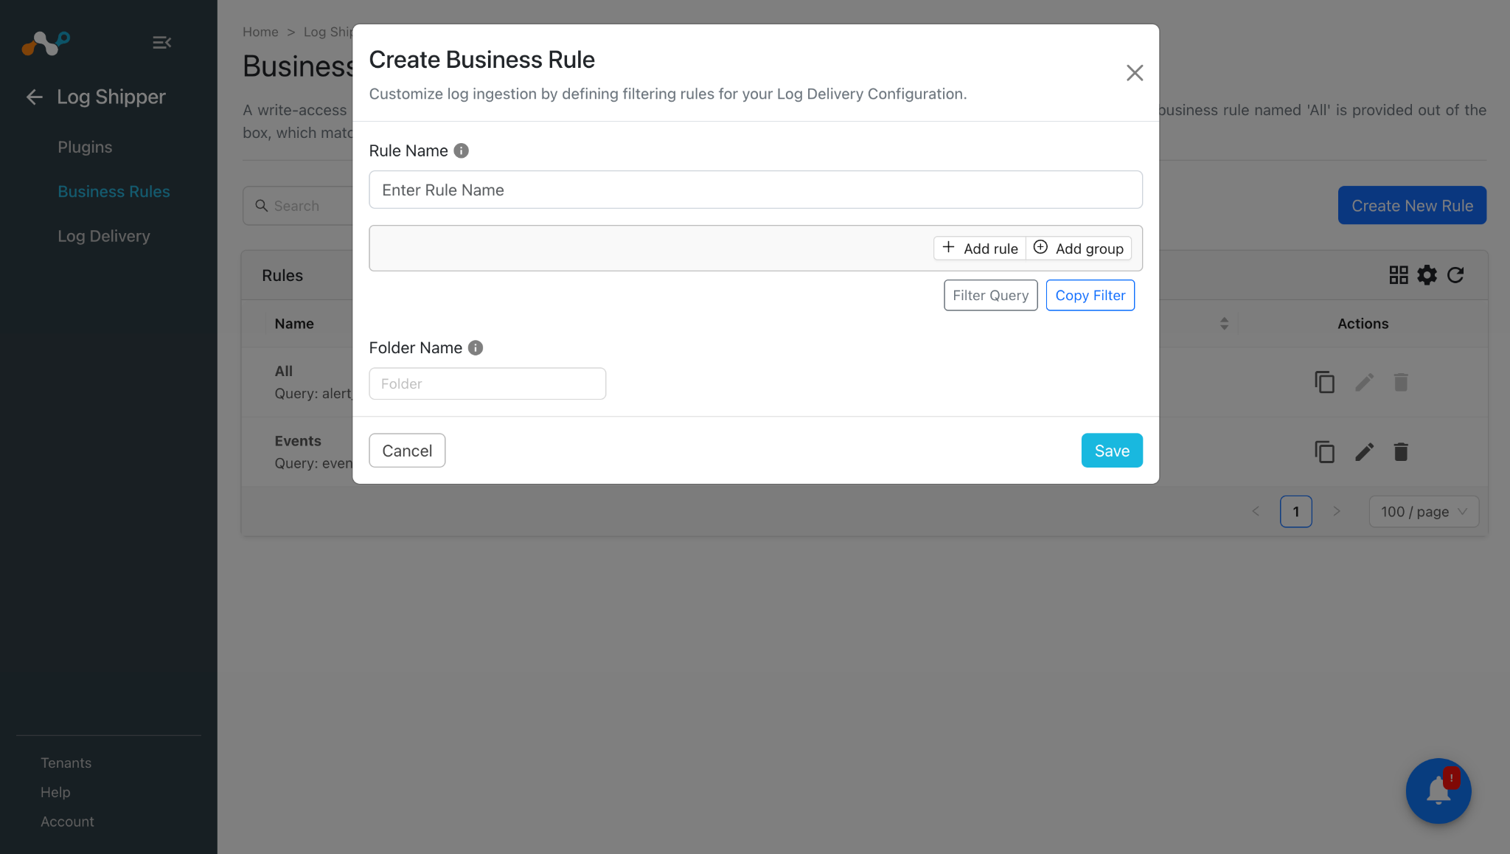Copy the Events rule
The height and width of the screenshot is (854, 1510).
1325,452
